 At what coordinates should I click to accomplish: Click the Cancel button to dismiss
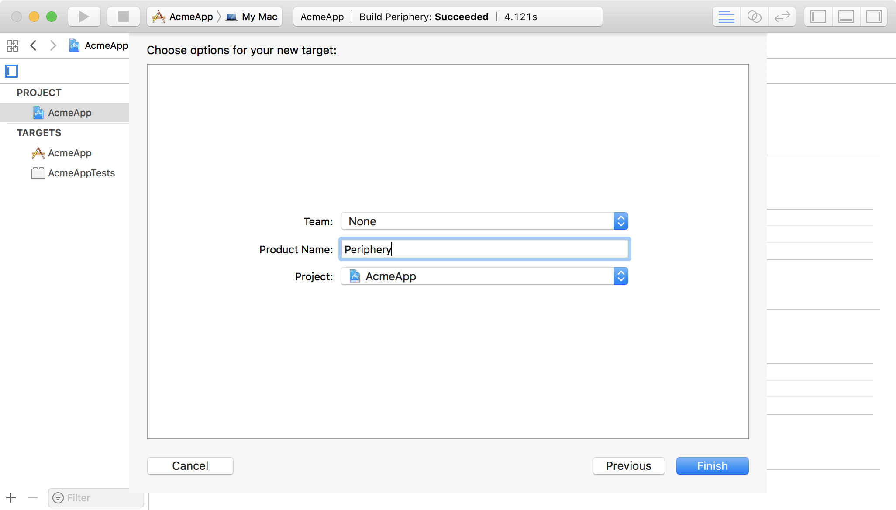[x=190, y=466]
